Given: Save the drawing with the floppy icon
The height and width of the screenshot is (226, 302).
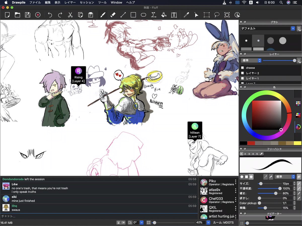Looking at the screenshot, I should [x=28, y=15].
